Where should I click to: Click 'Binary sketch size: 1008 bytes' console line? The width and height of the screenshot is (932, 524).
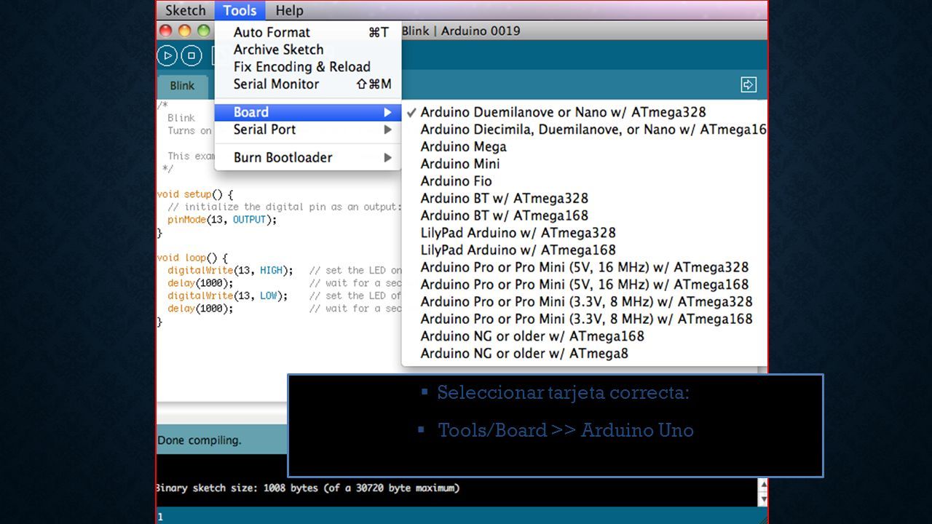click(307, 488)
